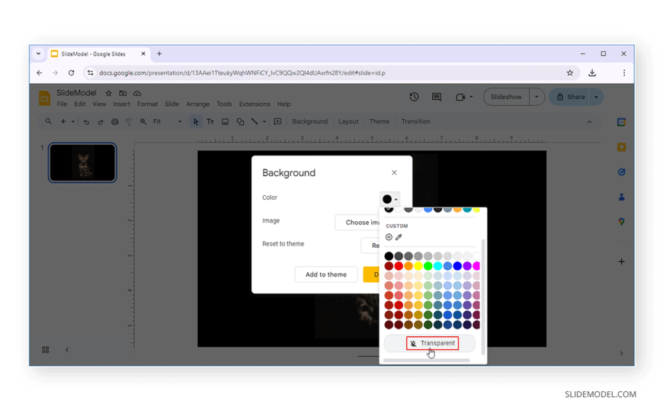663x411 pixels.
Task: Open the Edit menu
Action: (79, 104)
